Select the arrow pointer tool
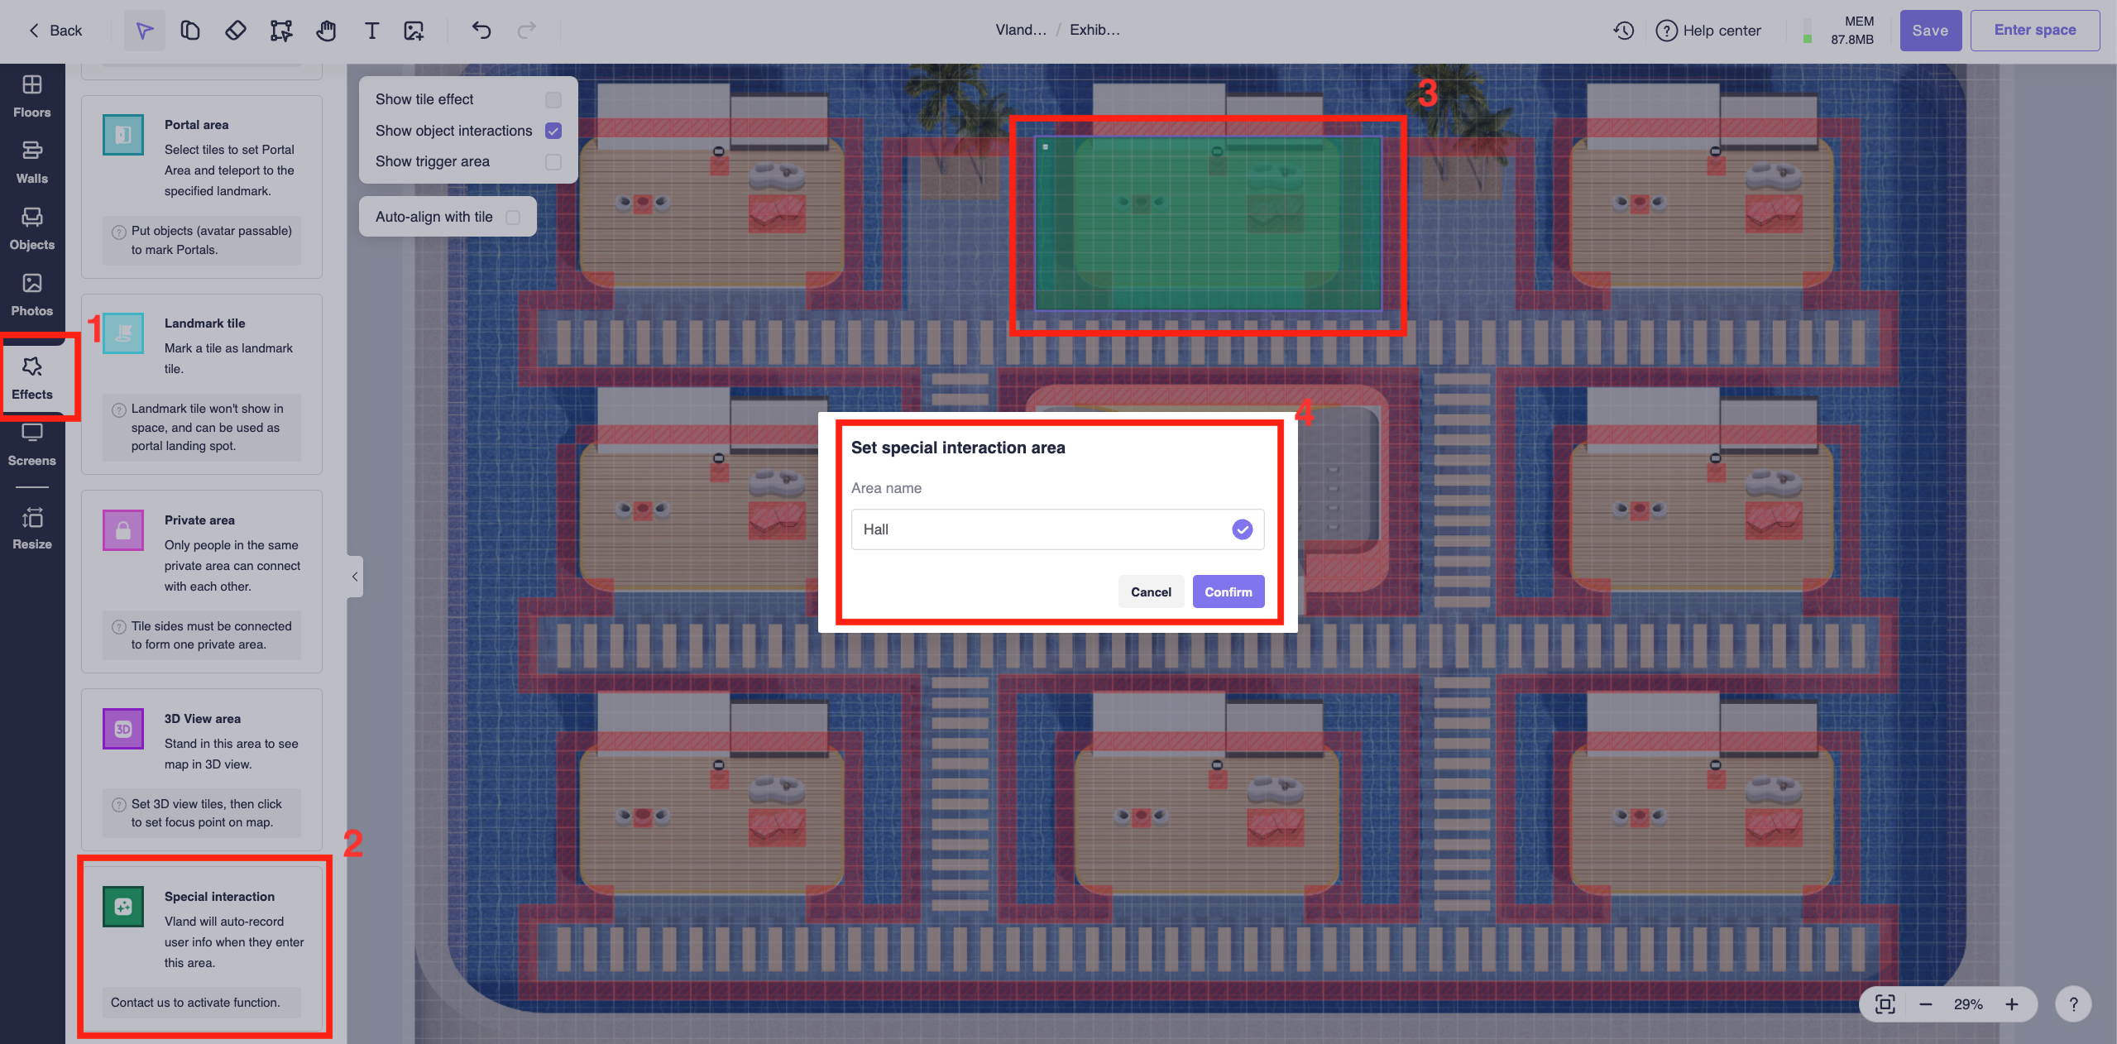 pos(144,31)
